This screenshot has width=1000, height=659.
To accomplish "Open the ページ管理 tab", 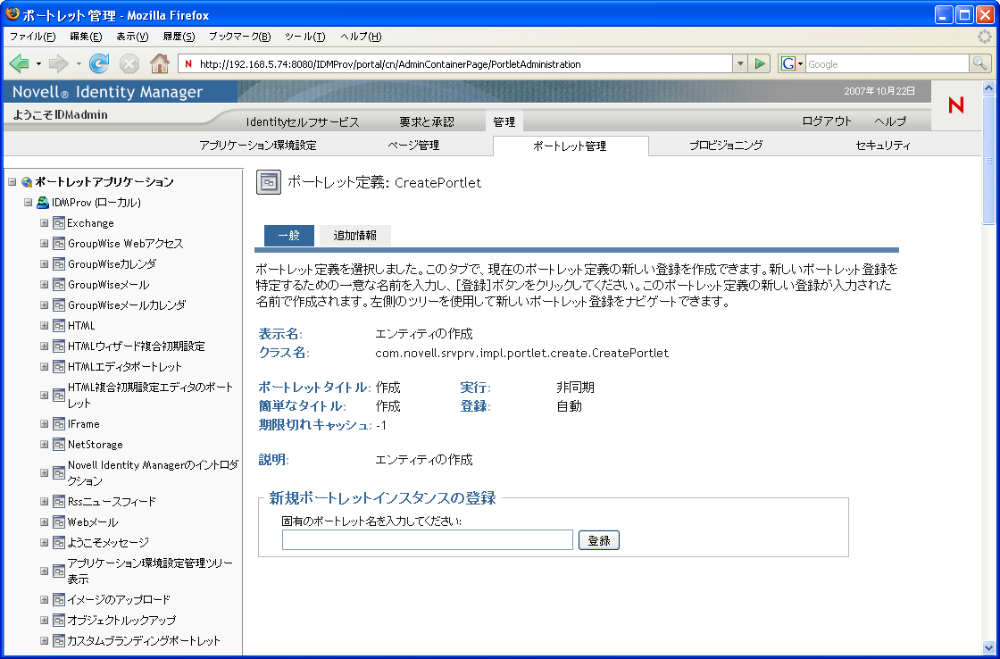I will point(413,146).
